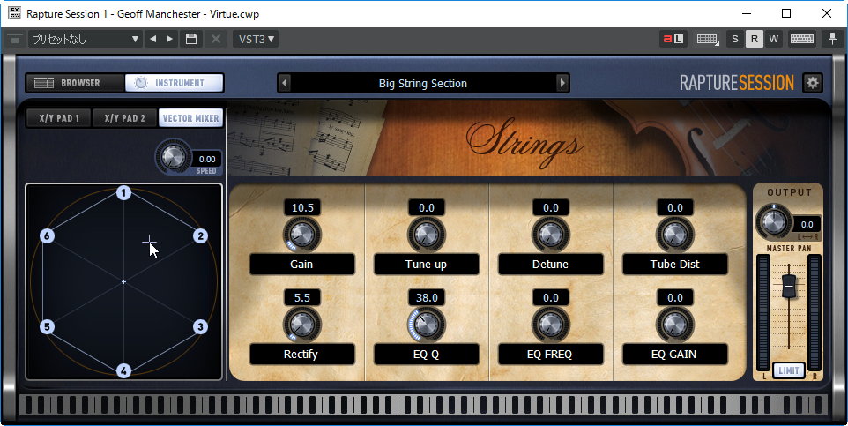This screenshot has height=426, width=848.
Task: Go to previous preset arrow
Action: [153, 39]
